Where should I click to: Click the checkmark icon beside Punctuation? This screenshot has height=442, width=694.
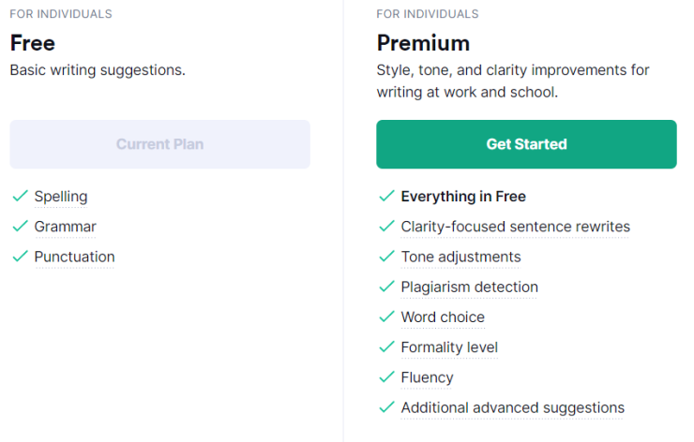coord(21,257)
